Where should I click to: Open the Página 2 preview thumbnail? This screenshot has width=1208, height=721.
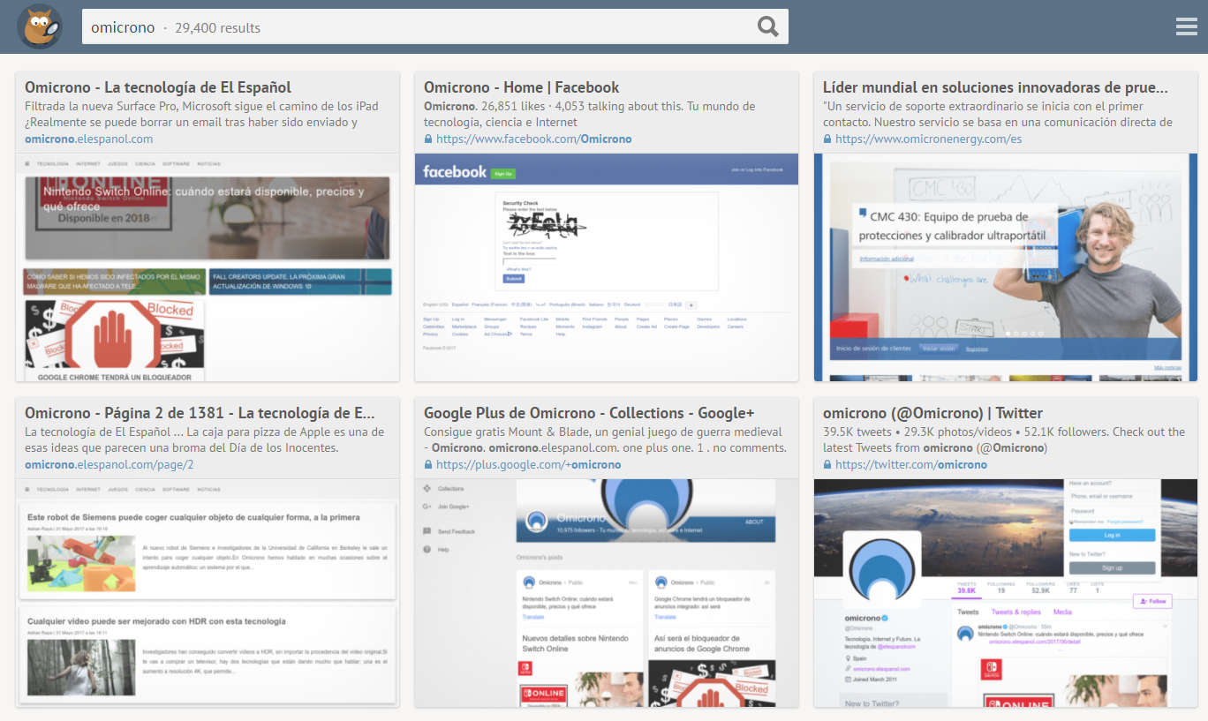[x=208, y=593]
